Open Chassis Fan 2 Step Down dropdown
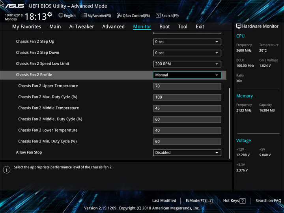 click(187, 53)
